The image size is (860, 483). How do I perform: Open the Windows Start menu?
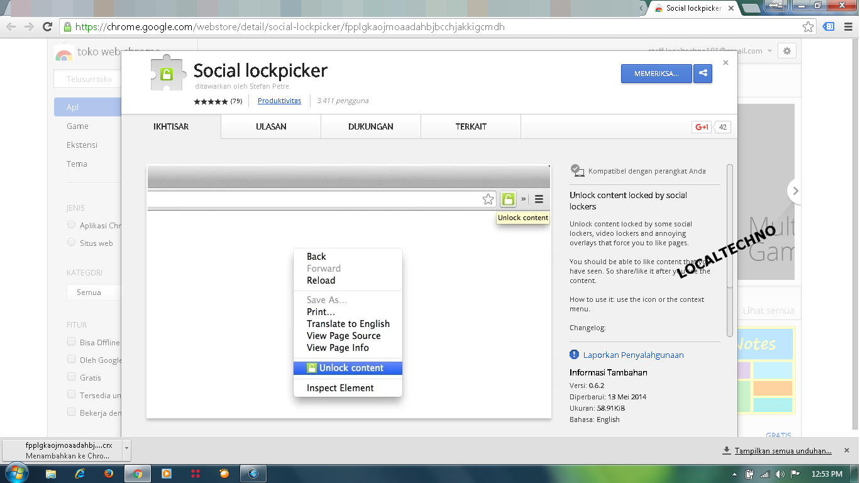click(16, 473)
